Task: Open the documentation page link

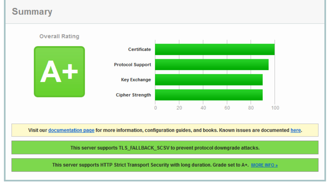Action: pyautogui.click(x=71, y=130)
